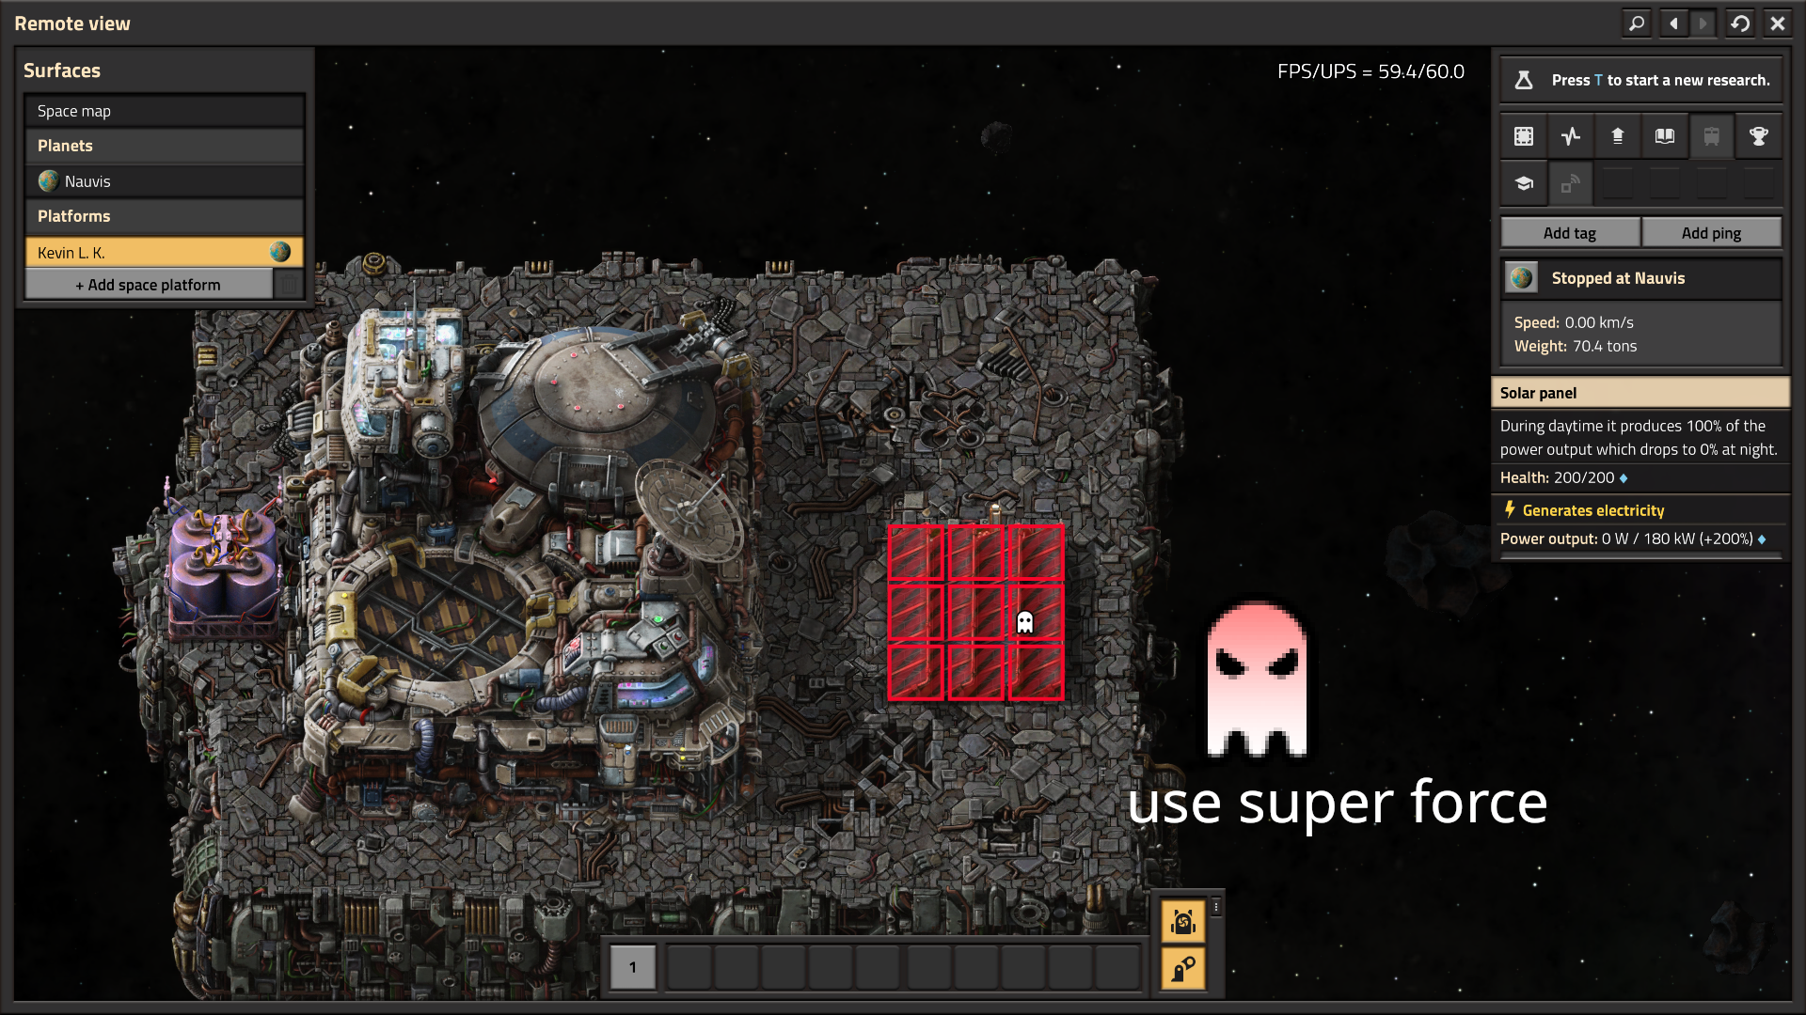Image resolution: width=1806 pixels, height=1015 pixels.
Task: Toggle the exoskeleton shortcut button
Action: 1183,968
